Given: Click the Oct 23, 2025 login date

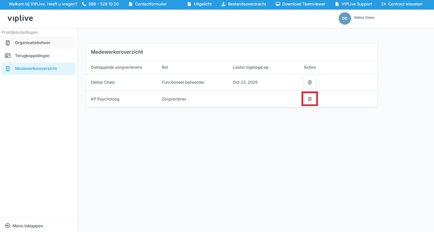Looking at the screenshot, I should point(245,82).
